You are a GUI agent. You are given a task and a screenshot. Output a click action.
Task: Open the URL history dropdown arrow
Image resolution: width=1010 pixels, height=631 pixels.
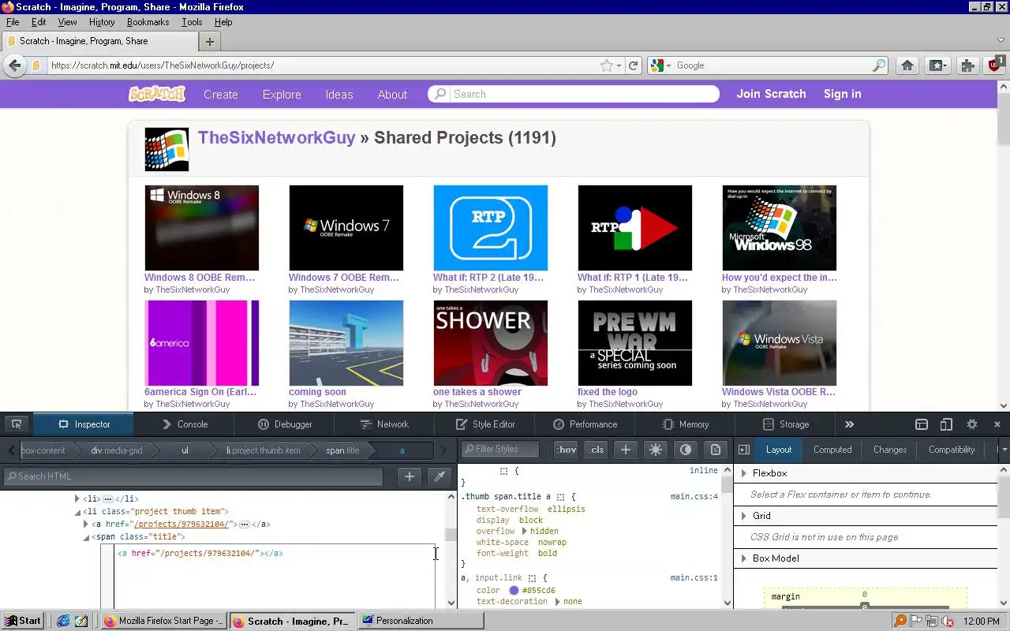click(x=619, y=65)
